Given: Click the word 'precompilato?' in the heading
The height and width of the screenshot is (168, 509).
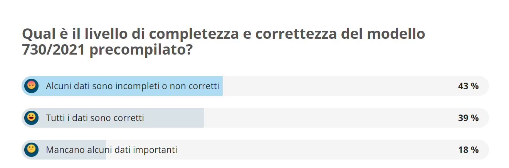Looking at the screenshot, I should pos(141,50).
